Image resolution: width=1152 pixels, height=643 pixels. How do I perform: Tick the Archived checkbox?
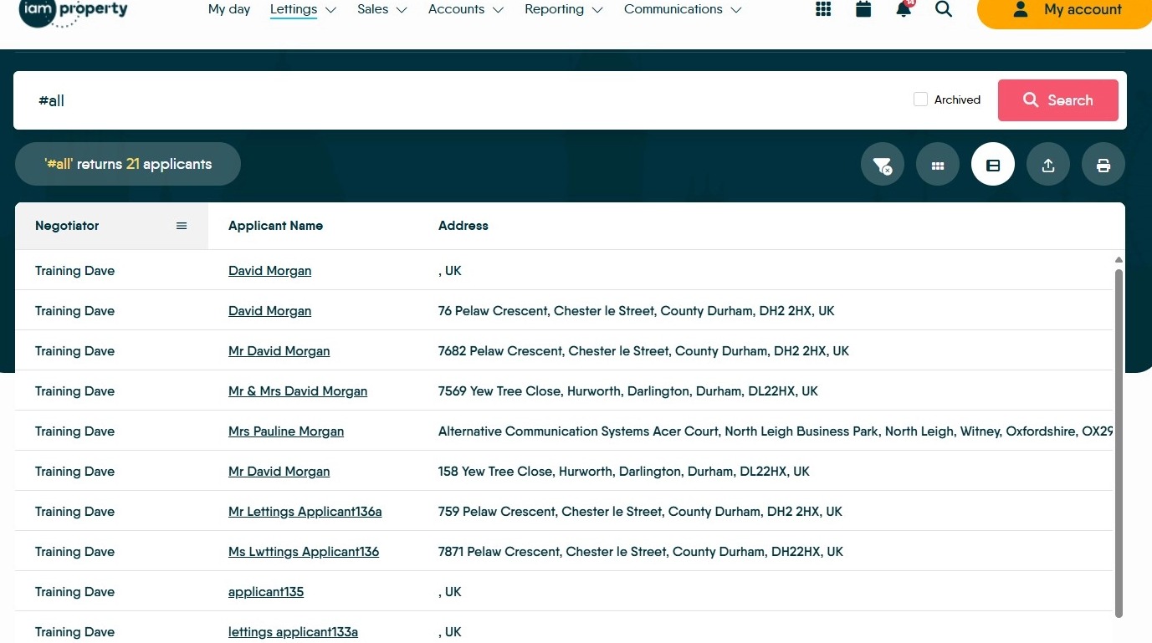[x=920, y=100]
